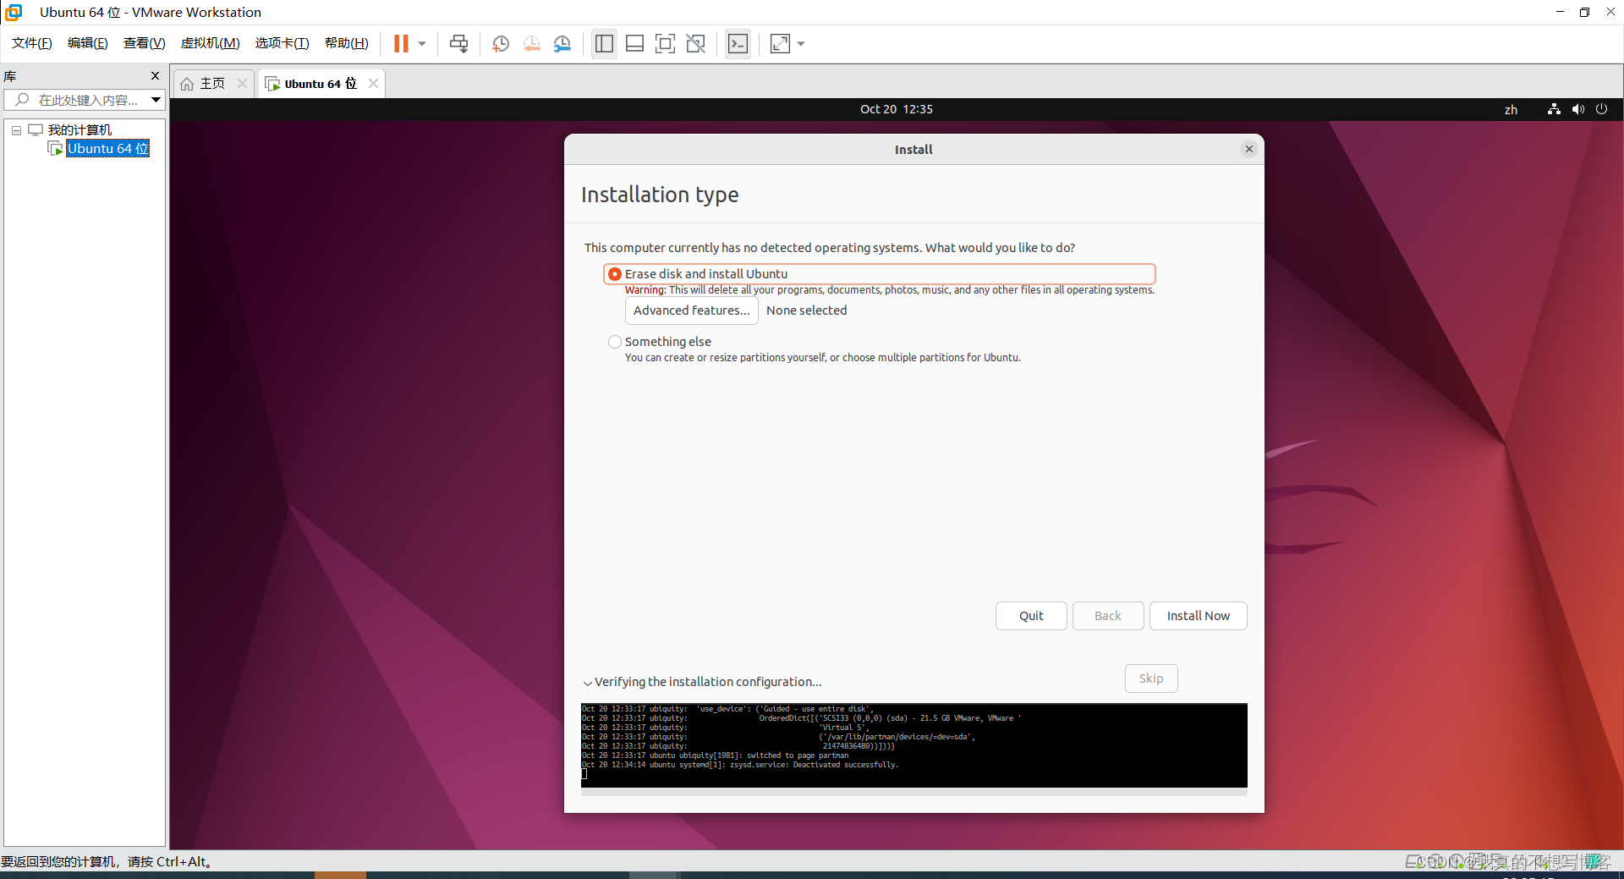The width and height of the screenshot is (1624, 879).
Task: Close the Install dialog window
Action: click(x=1248, y=149)
